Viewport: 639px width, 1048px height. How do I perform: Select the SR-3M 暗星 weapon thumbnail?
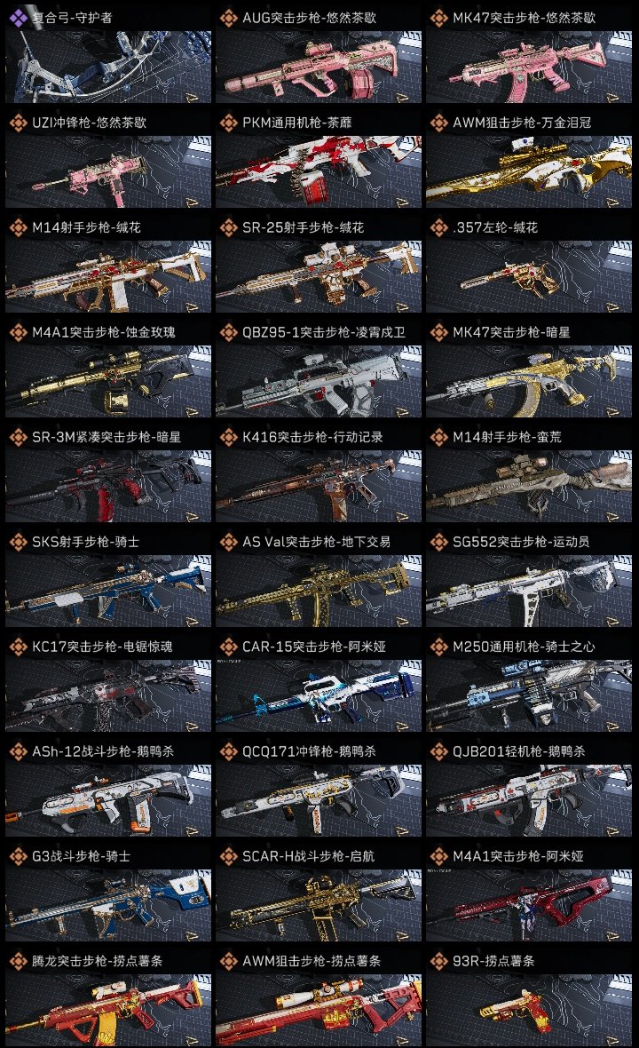coord(108,486)
